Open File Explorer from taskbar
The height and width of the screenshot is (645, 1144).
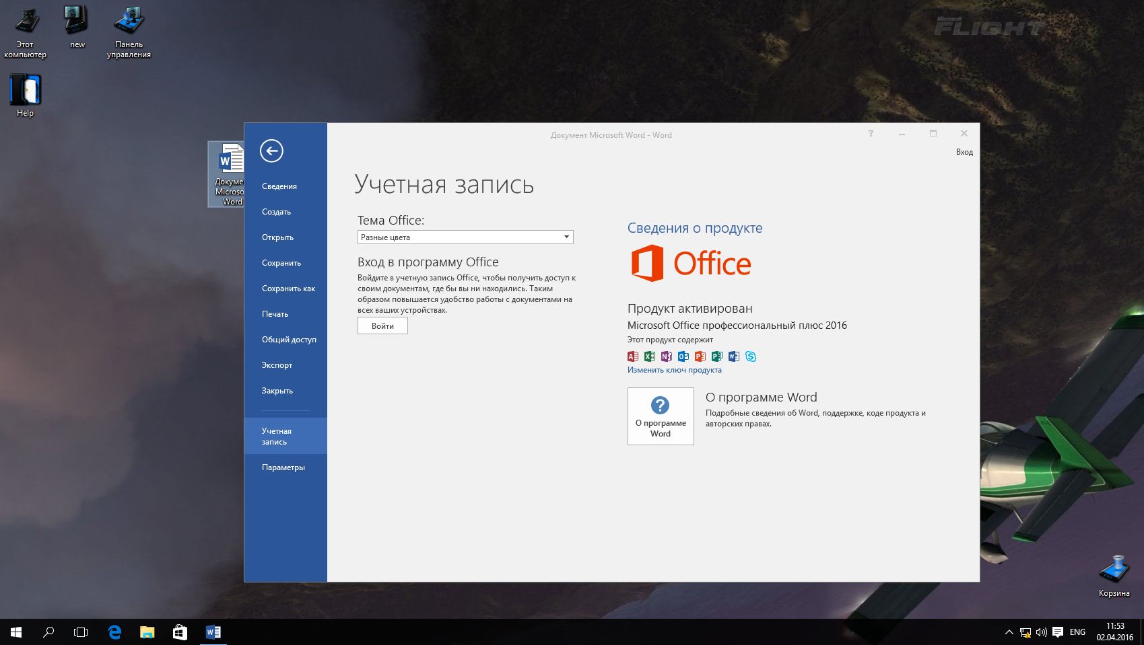point(147,632)
